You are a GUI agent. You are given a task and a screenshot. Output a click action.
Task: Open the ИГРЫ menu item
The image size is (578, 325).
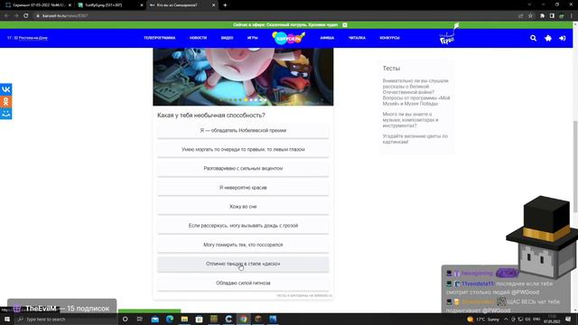[x=253, y=38]
